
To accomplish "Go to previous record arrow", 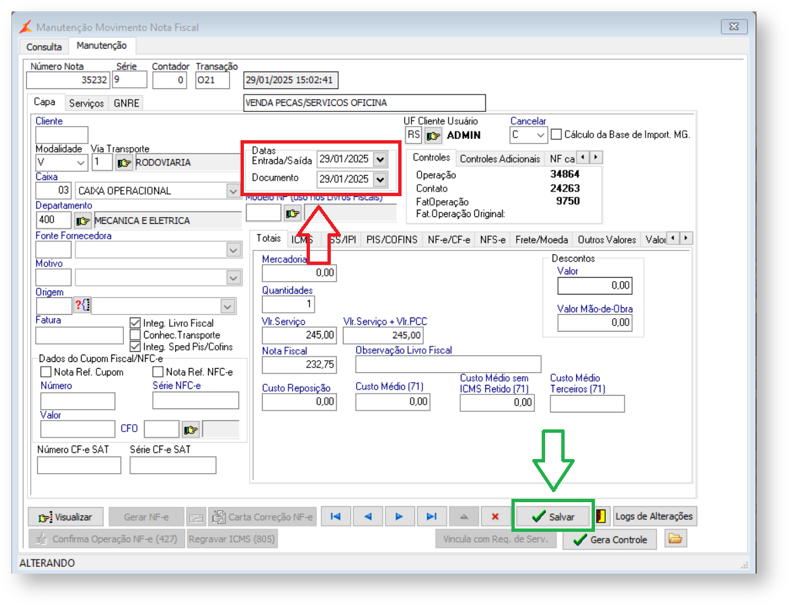I will pyautogui.click(x=368, y=516).
